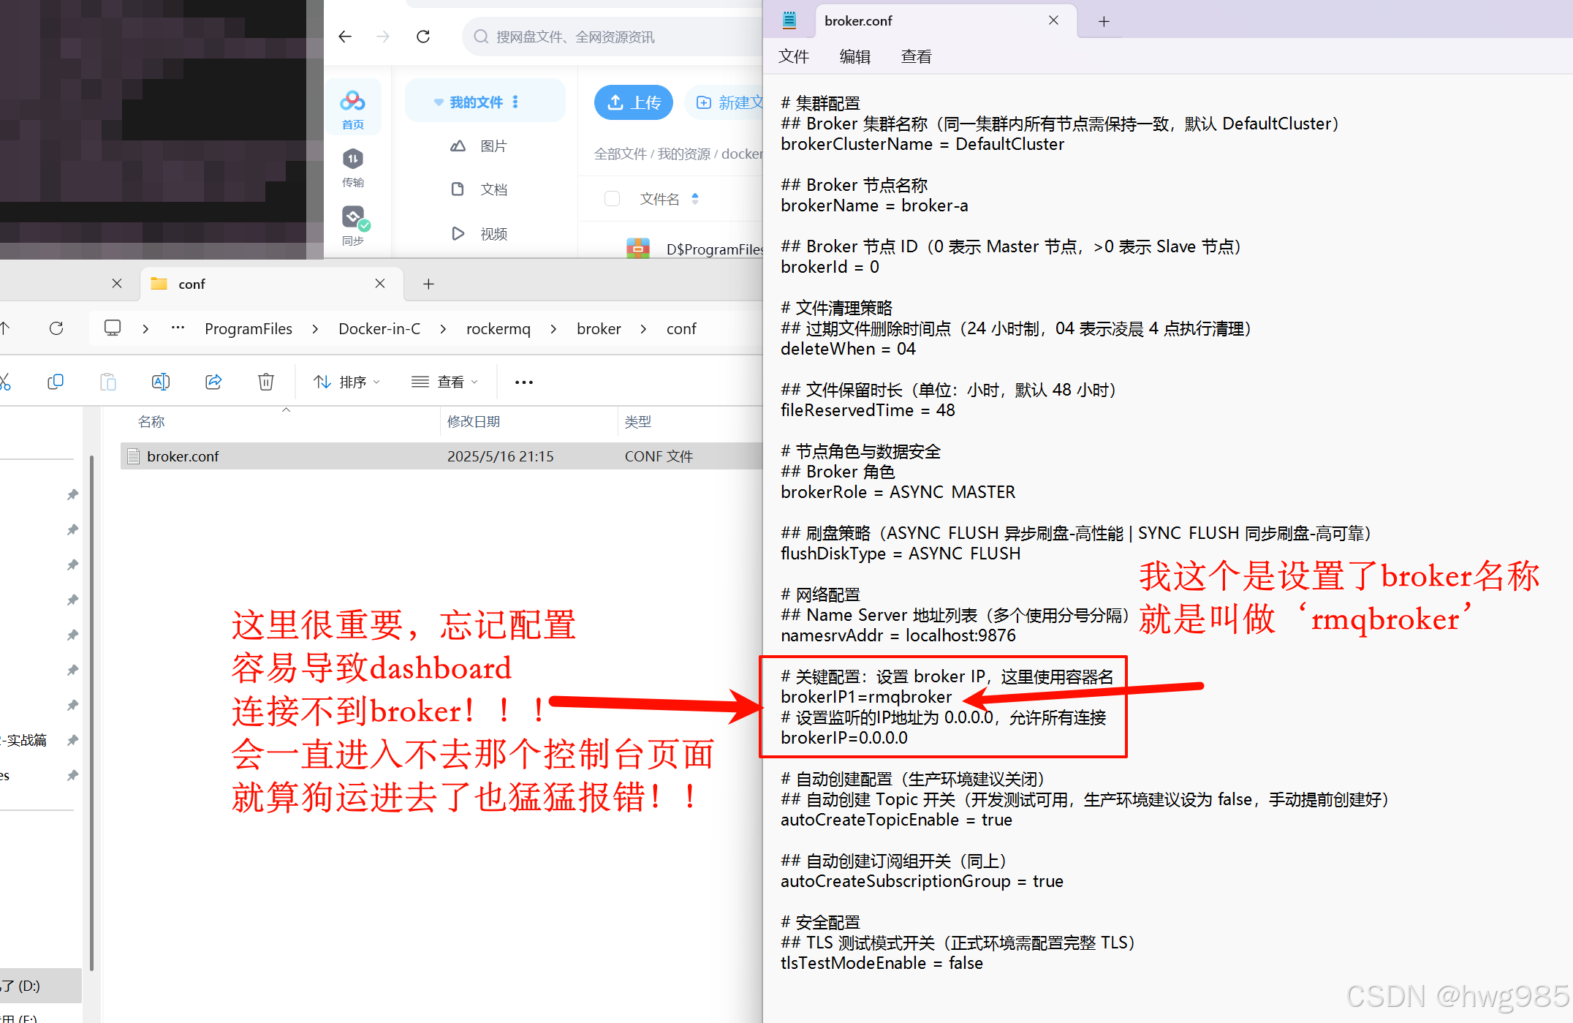Click the rename icon in Explorer toolbar
Viewport: 1573px width, 1023px height.
[x=160, y=382]
